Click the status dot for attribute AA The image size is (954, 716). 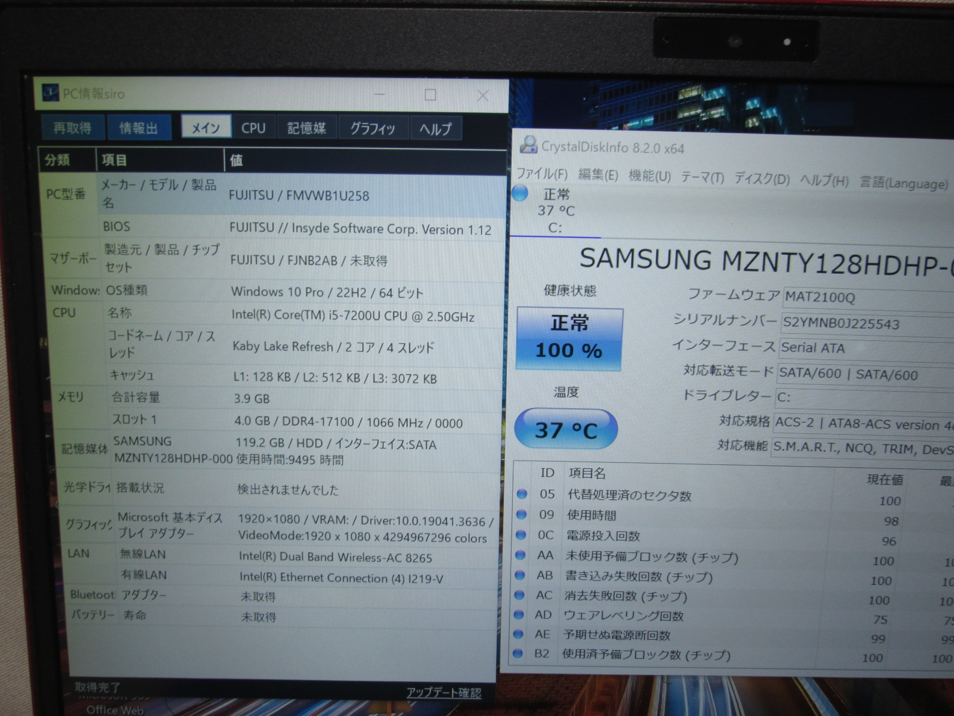[520, 555]
